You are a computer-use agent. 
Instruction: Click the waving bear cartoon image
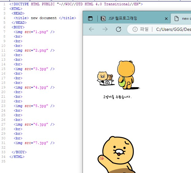click(117, 154)
